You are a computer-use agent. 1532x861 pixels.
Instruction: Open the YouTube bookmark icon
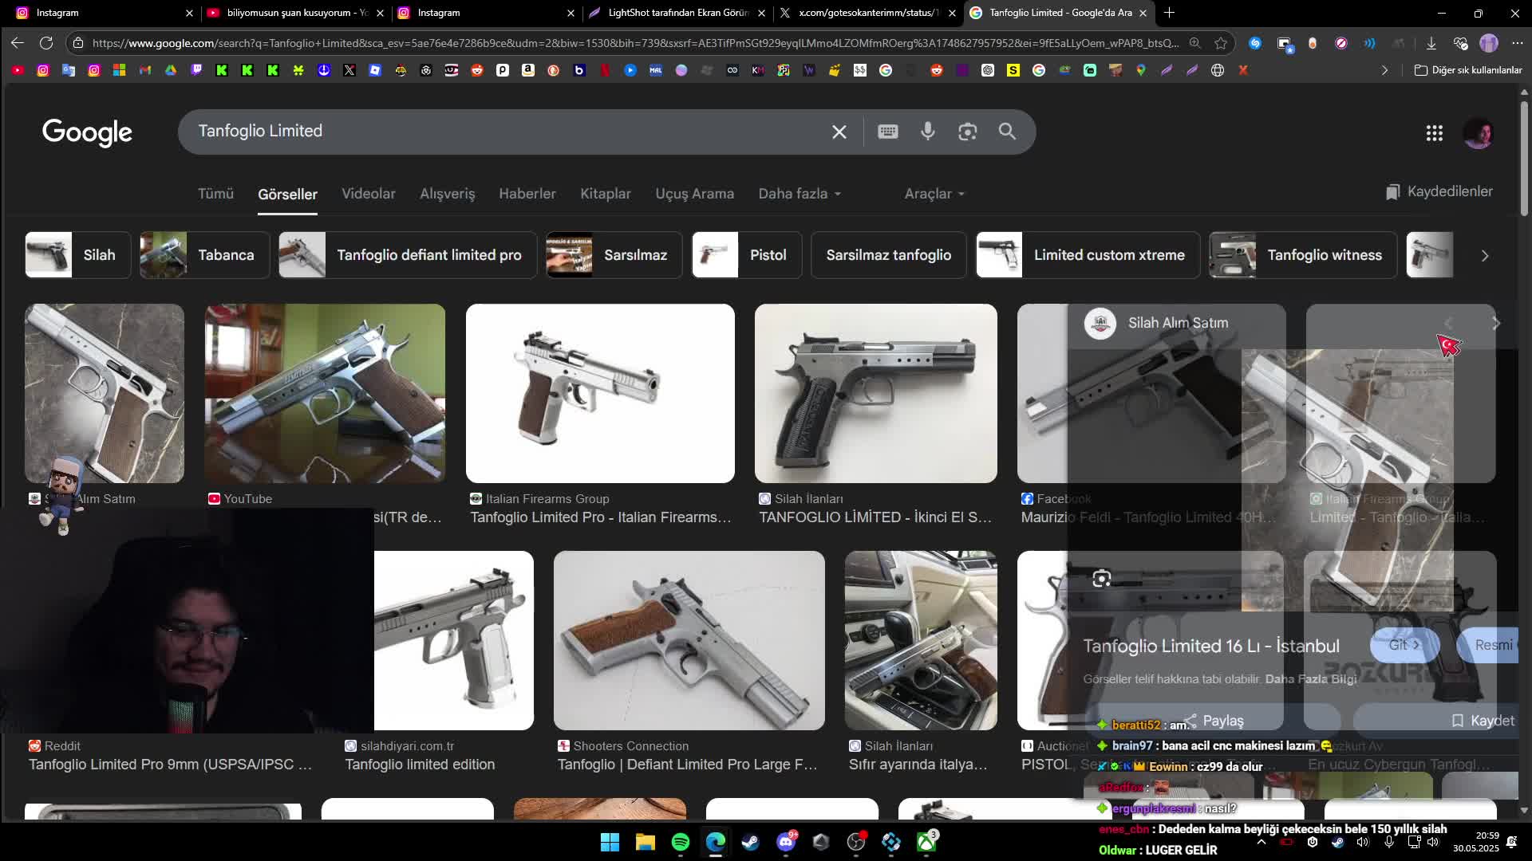(x=18, y=70)
